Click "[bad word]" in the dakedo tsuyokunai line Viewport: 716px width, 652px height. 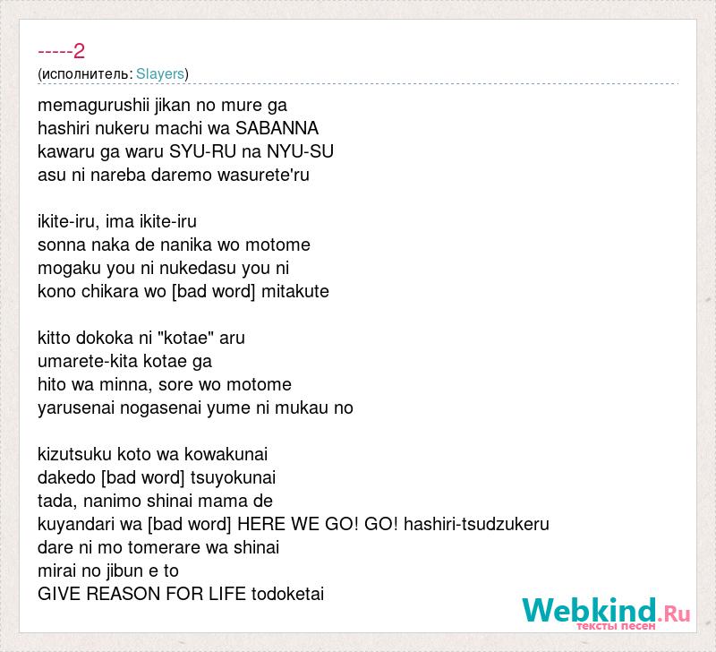click(x=142, y=478)
